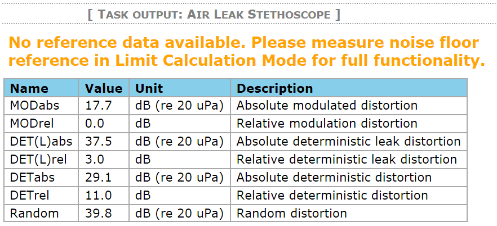Screen dimensions: 497x226
Task: Click the Task output: Air Leak Stethoscope heading
Action: [x=214, y=14]
